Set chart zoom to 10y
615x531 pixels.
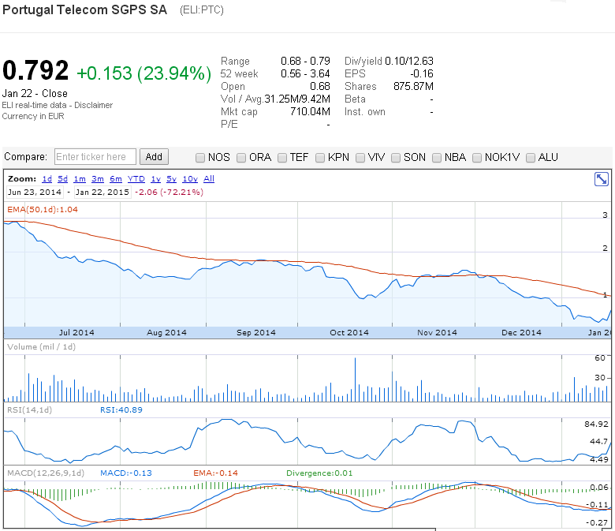tap(190, 179)
